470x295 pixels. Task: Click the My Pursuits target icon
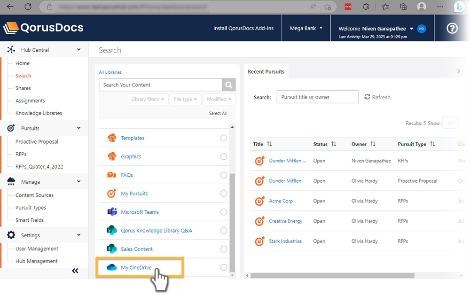(112, 194)
